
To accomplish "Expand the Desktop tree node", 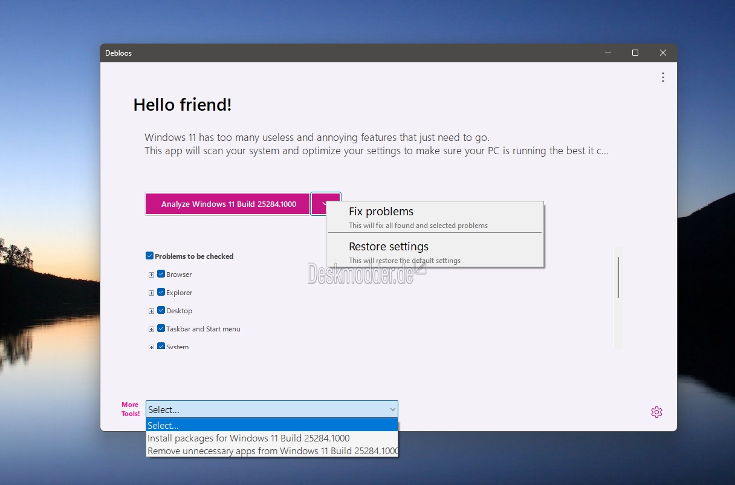I will (x=151, y=311).
